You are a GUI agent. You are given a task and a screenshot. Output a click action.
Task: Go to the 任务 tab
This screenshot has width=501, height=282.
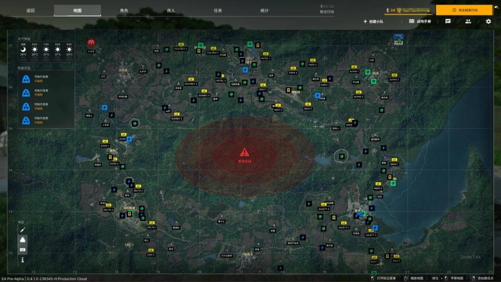point(218,10)
